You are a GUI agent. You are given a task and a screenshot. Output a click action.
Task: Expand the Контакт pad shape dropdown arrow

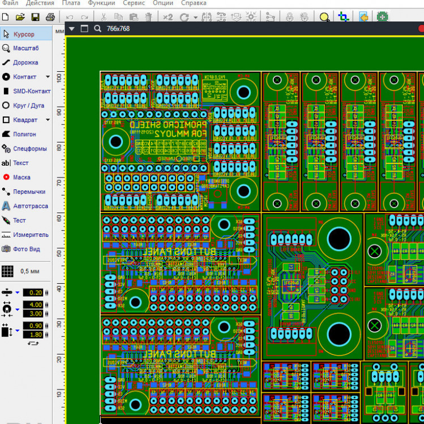click(48, 77)
